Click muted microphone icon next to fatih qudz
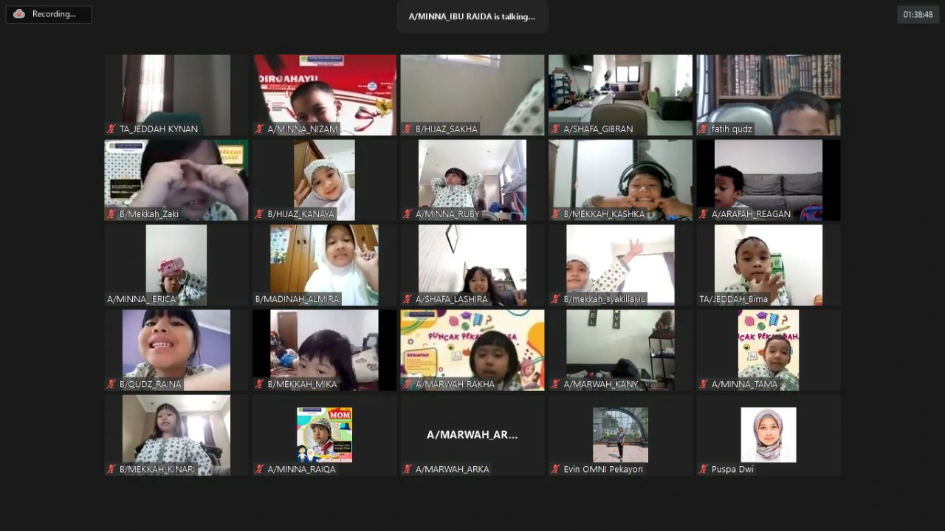 pos(704,129)
